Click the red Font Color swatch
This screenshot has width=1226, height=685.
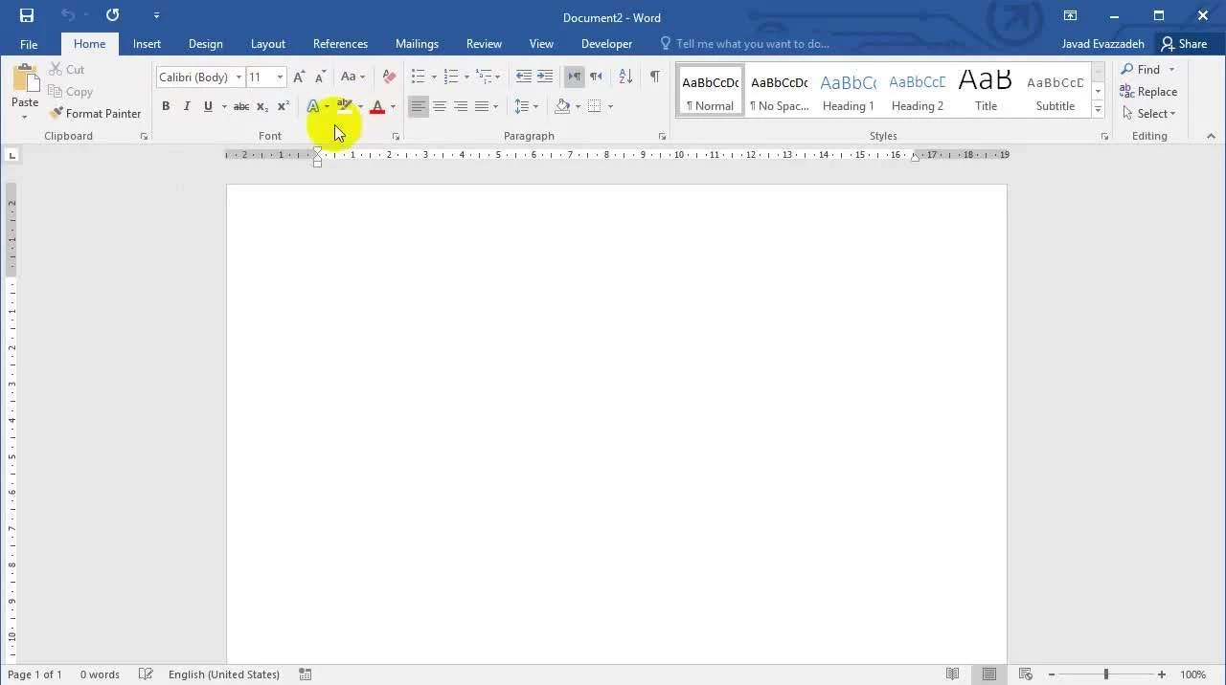click(377, 106)
